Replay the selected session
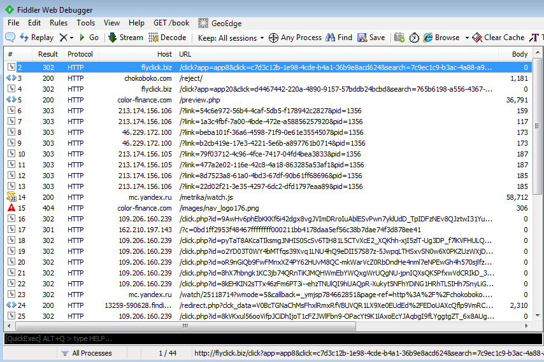The width and height of the screenshot is (544, 362). (37, 38)
